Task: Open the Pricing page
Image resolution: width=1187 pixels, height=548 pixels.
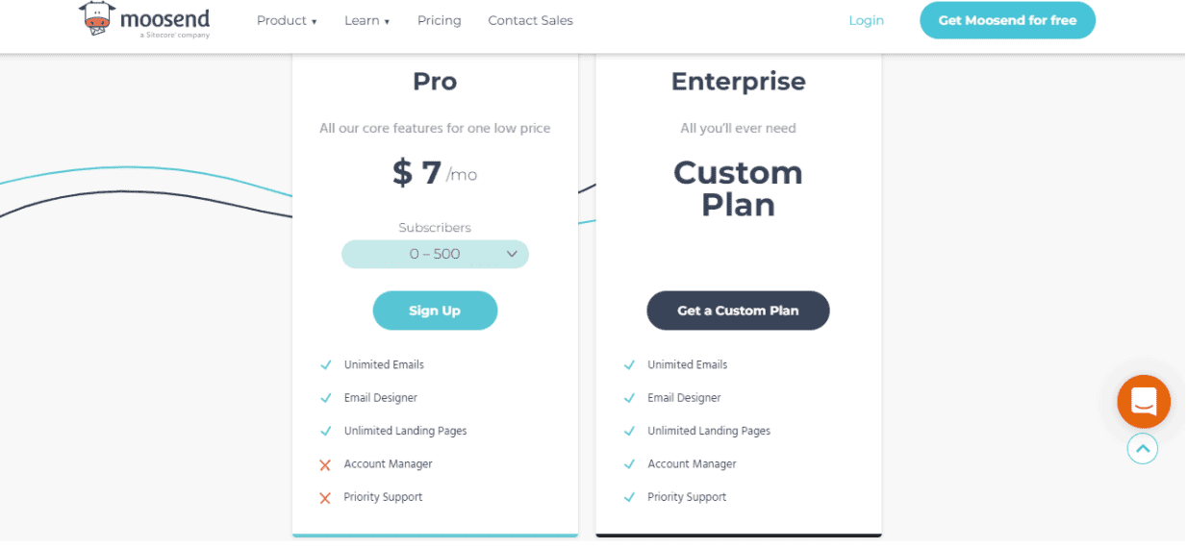Action: click(x=440, y=20)
